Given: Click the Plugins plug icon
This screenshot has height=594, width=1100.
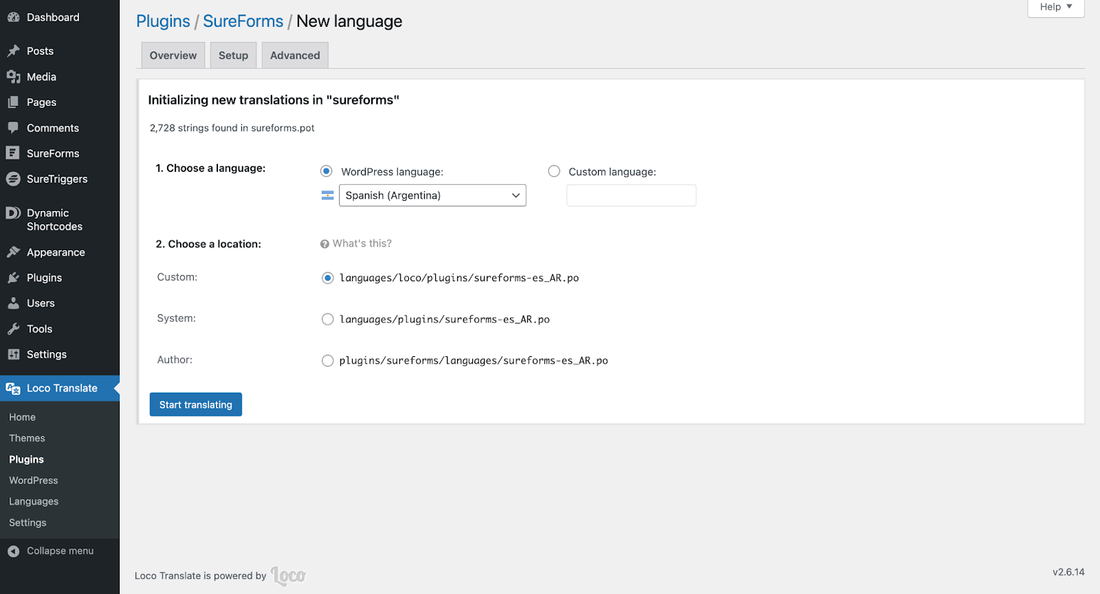Looking at the screenshot, I should point(13,278).
